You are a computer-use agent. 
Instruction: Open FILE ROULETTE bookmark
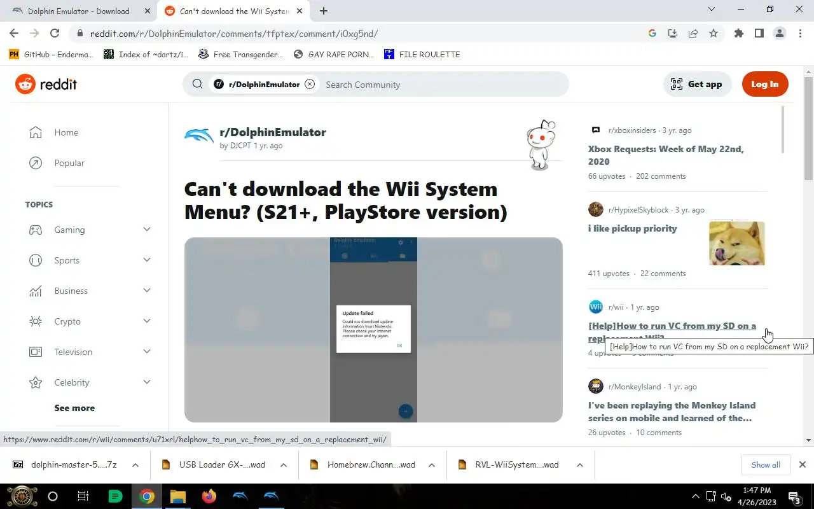[422, 54]
